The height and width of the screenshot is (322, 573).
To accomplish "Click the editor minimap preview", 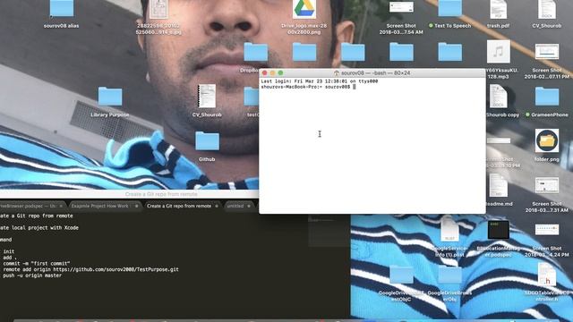I will 329,231.
